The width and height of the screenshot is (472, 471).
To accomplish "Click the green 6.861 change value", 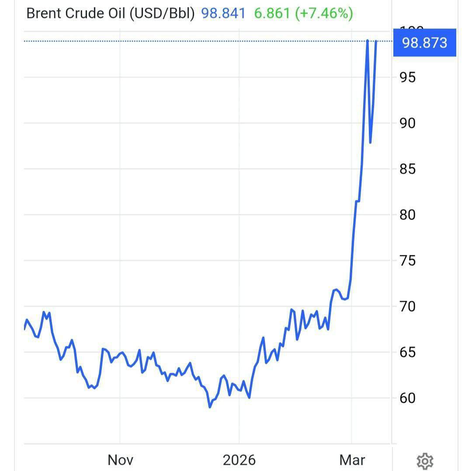I will click(x=272, y=14).
